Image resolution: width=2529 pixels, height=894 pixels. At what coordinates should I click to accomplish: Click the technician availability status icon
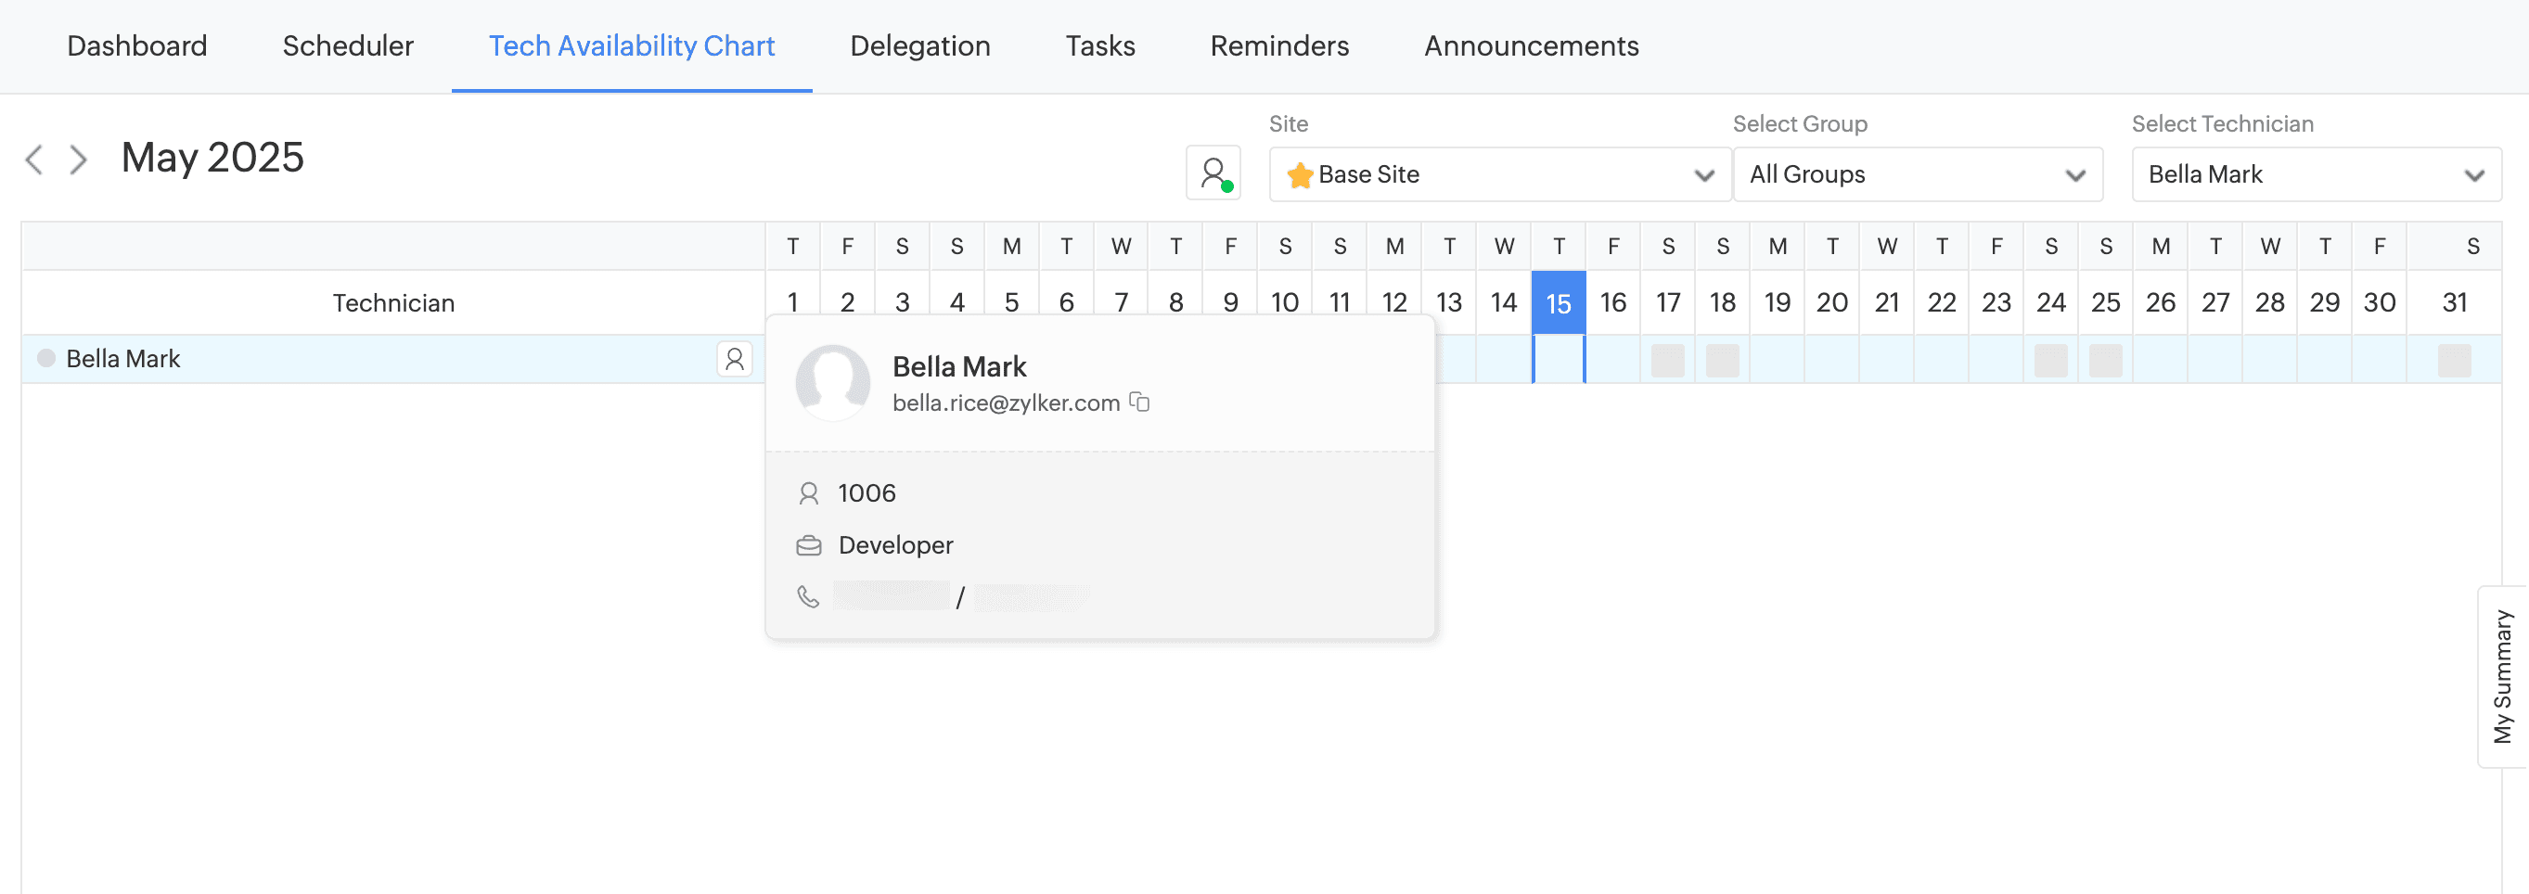point(1213,173)
